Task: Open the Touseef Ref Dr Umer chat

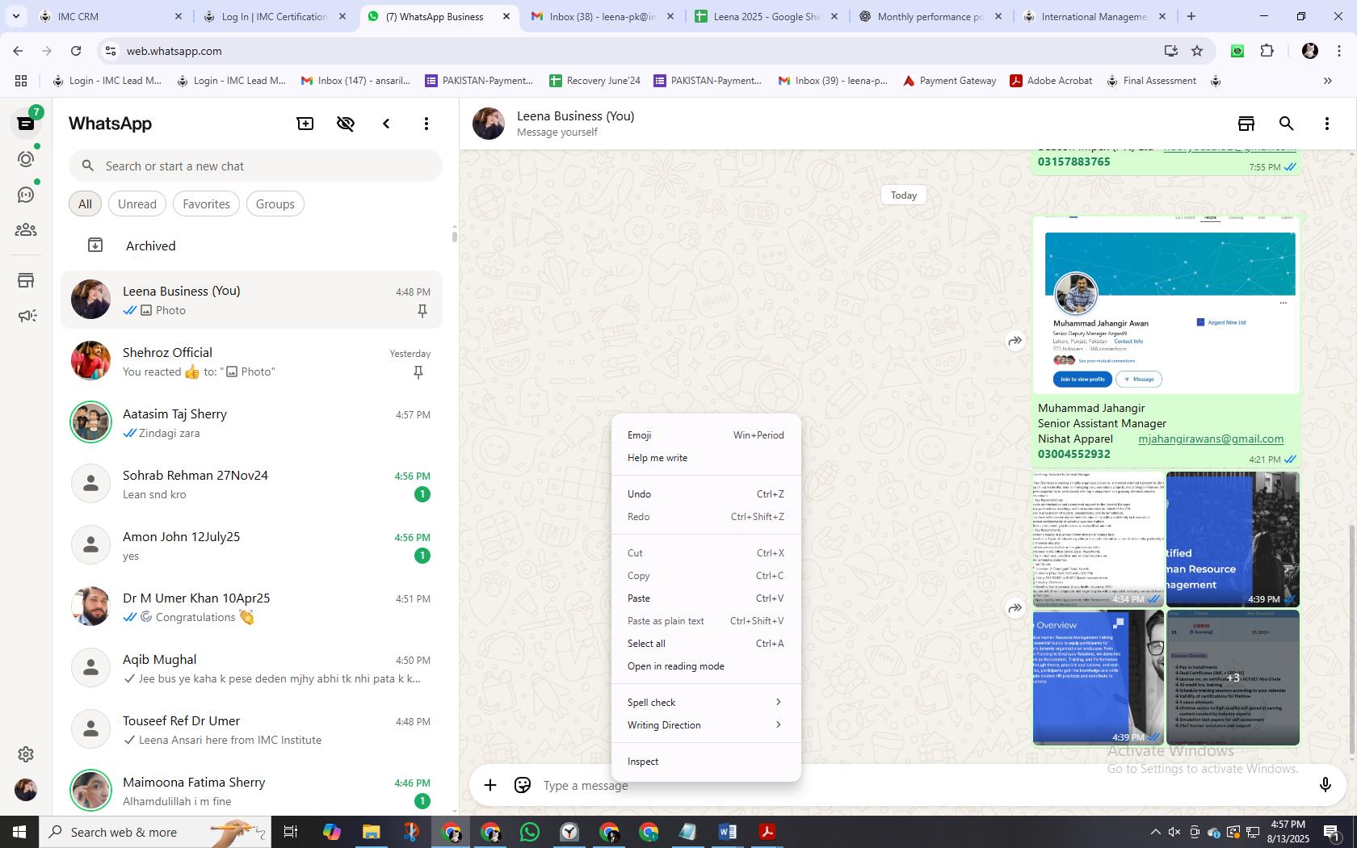Action: coord(252,729)
